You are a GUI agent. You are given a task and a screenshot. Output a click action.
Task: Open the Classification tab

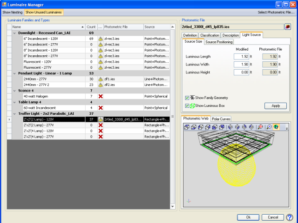(x=210, y=35)
